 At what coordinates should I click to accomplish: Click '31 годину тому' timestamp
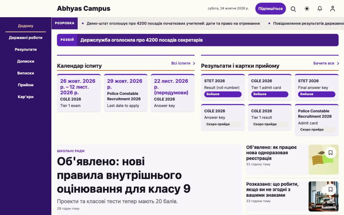[x=258, y=164]
